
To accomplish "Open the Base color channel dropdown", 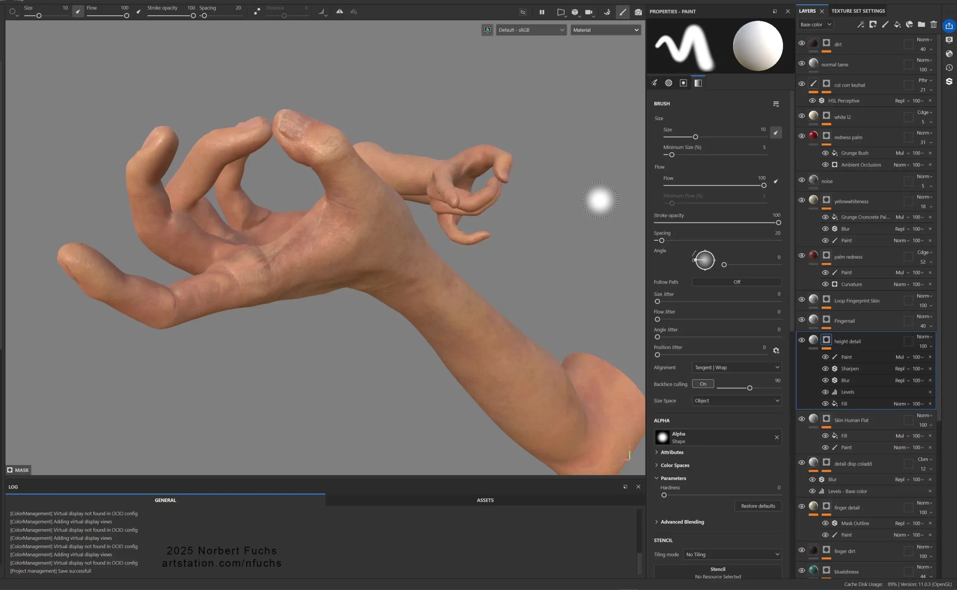I will (815, 24).
